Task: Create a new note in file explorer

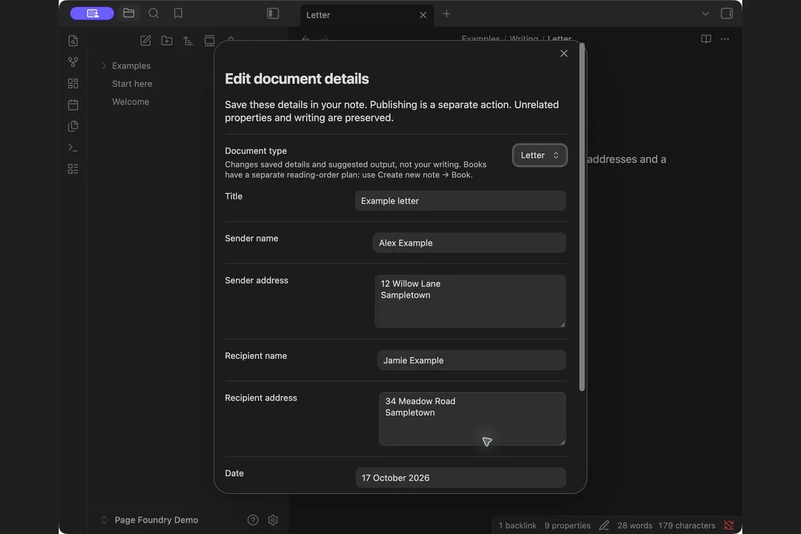Action: [146, 41]
